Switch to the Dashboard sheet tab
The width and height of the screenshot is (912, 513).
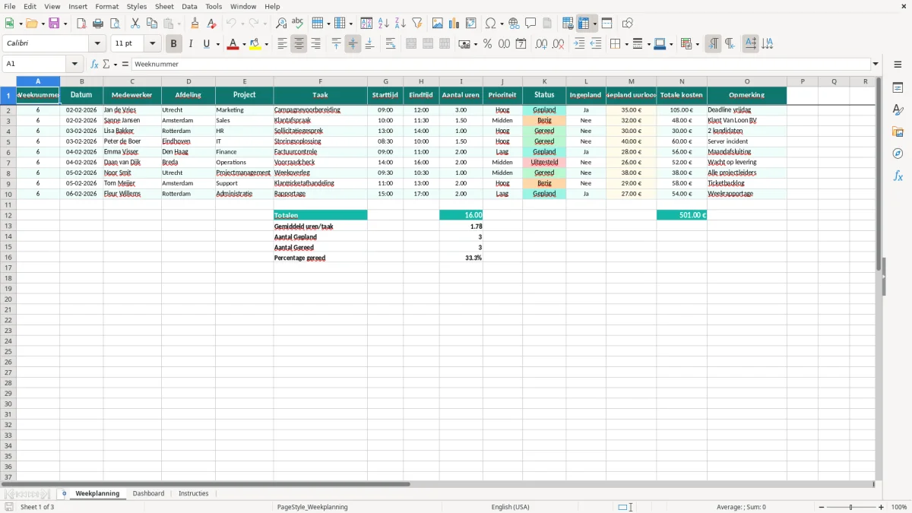pos(148,494)
